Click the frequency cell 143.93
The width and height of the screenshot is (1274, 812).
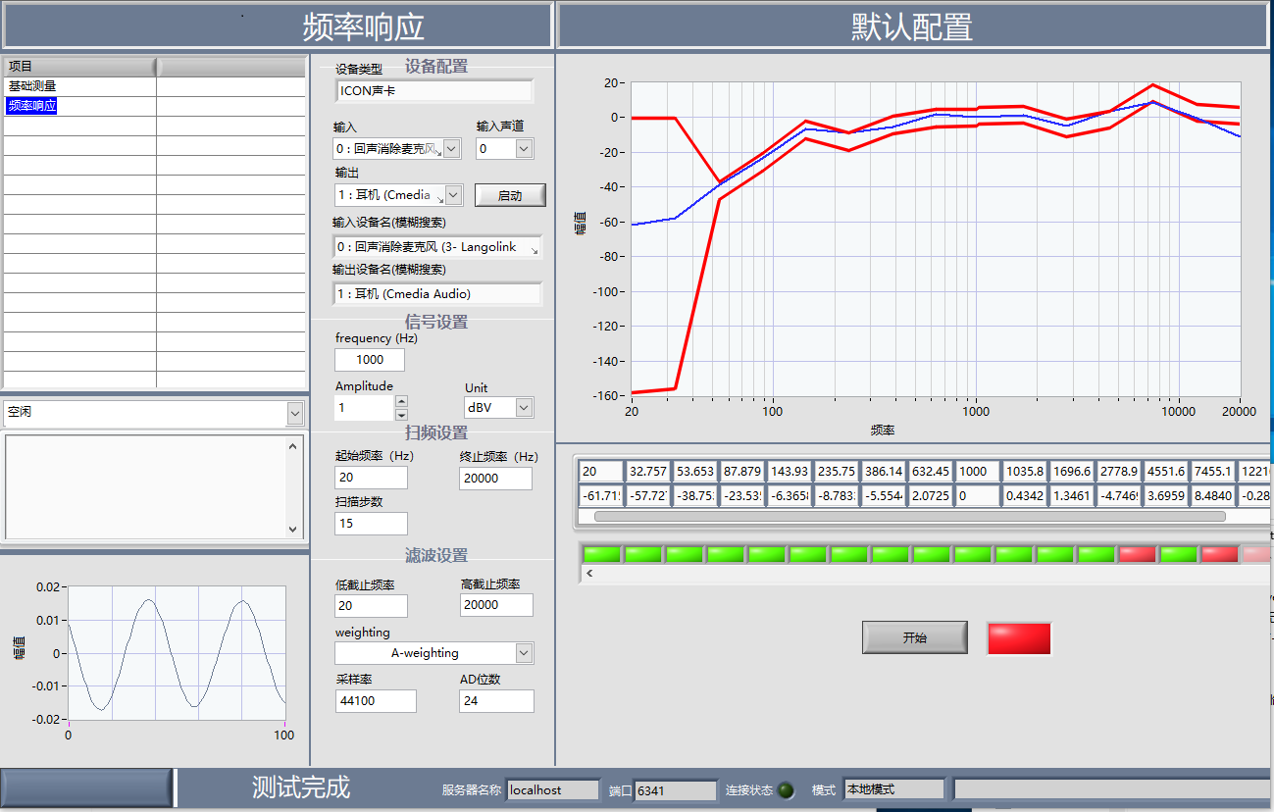[789, 472]
